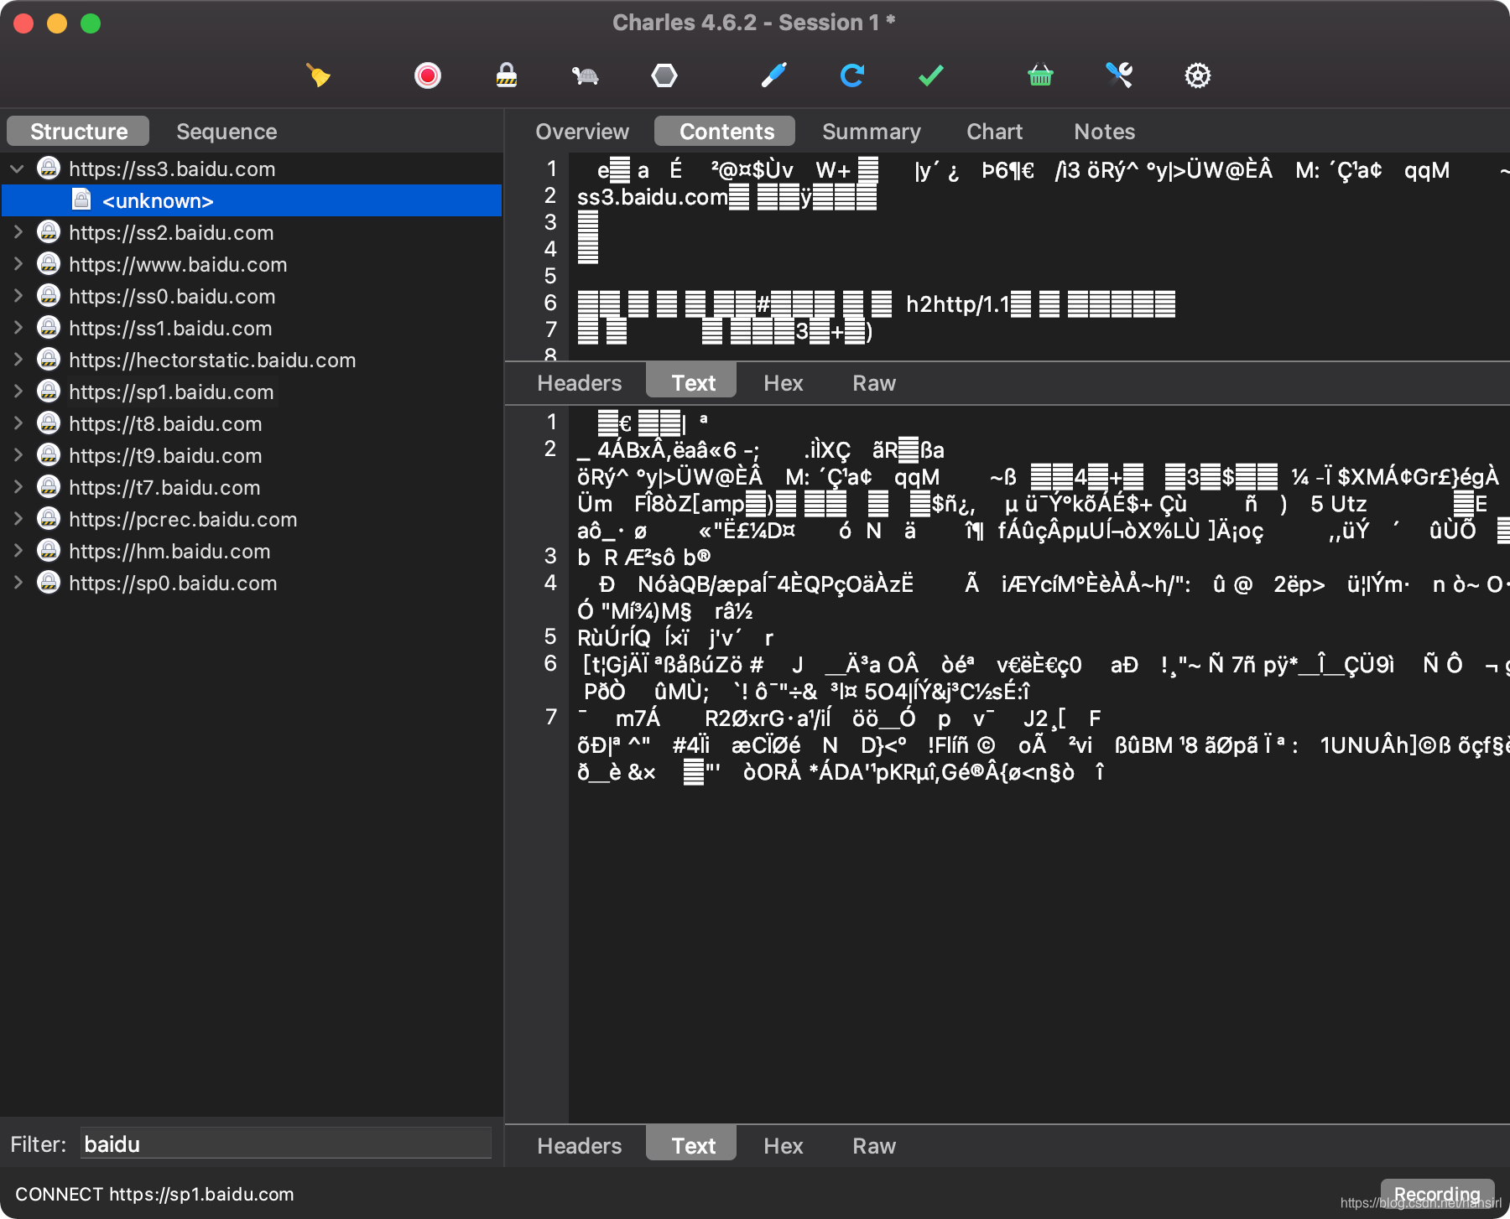Expand the hectorstatic.baidu.com host

coord(17,360)
